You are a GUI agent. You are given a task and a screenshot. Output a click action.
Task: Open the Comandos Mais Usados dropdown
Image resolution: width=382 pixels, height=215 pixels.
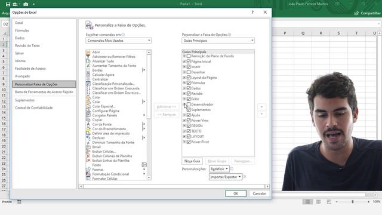(118, 41)
